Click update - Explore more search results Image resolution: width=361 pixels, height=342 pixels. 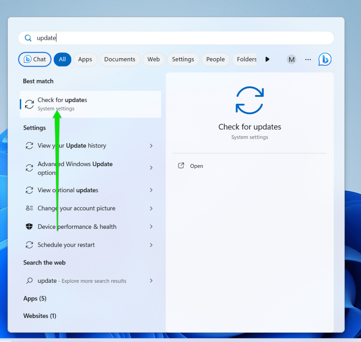[82, 281]
